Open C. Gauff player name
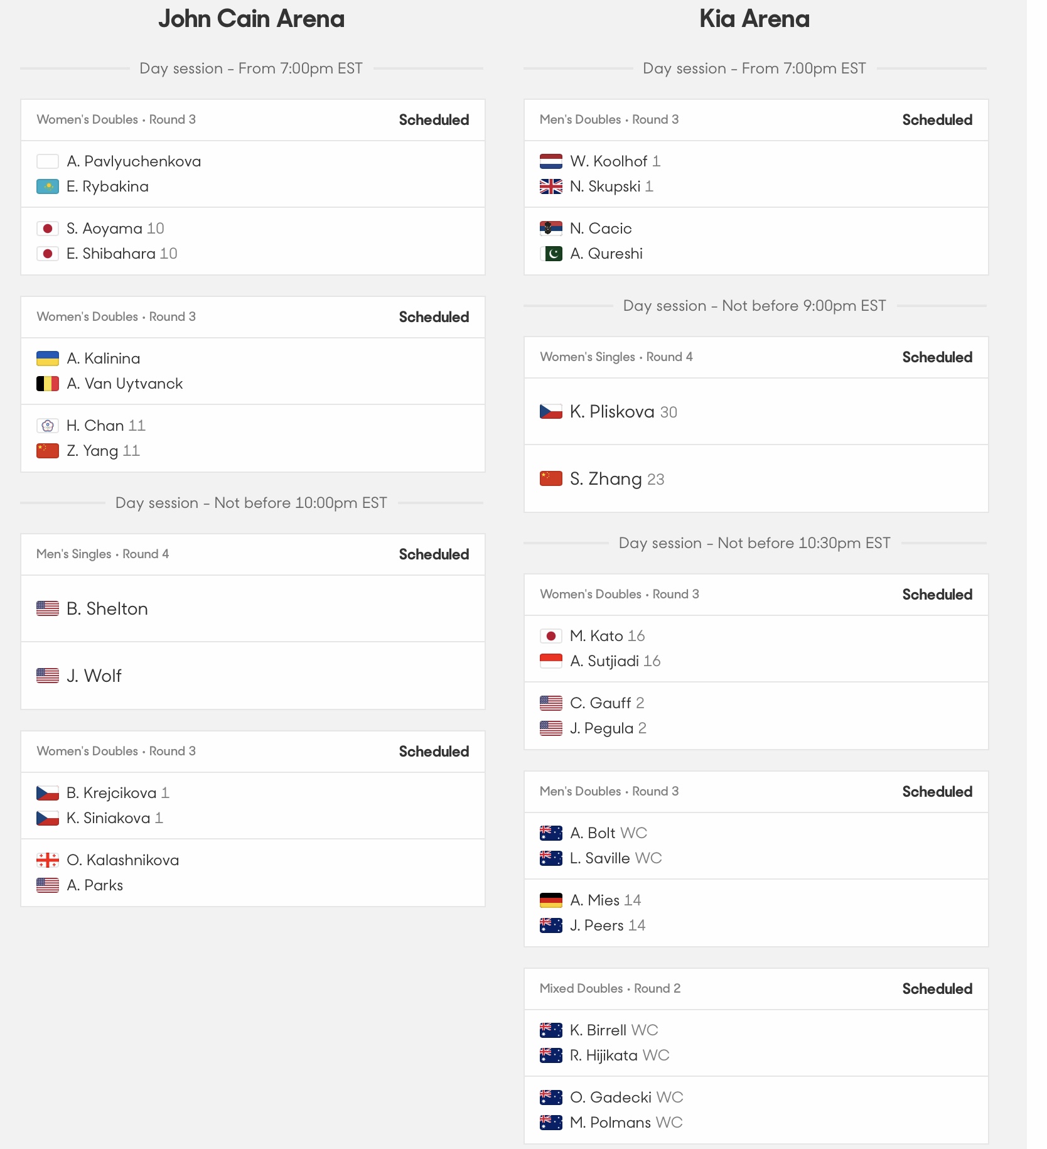Viewport: 1047px width, 1149px height. click(x=601, y=703)
